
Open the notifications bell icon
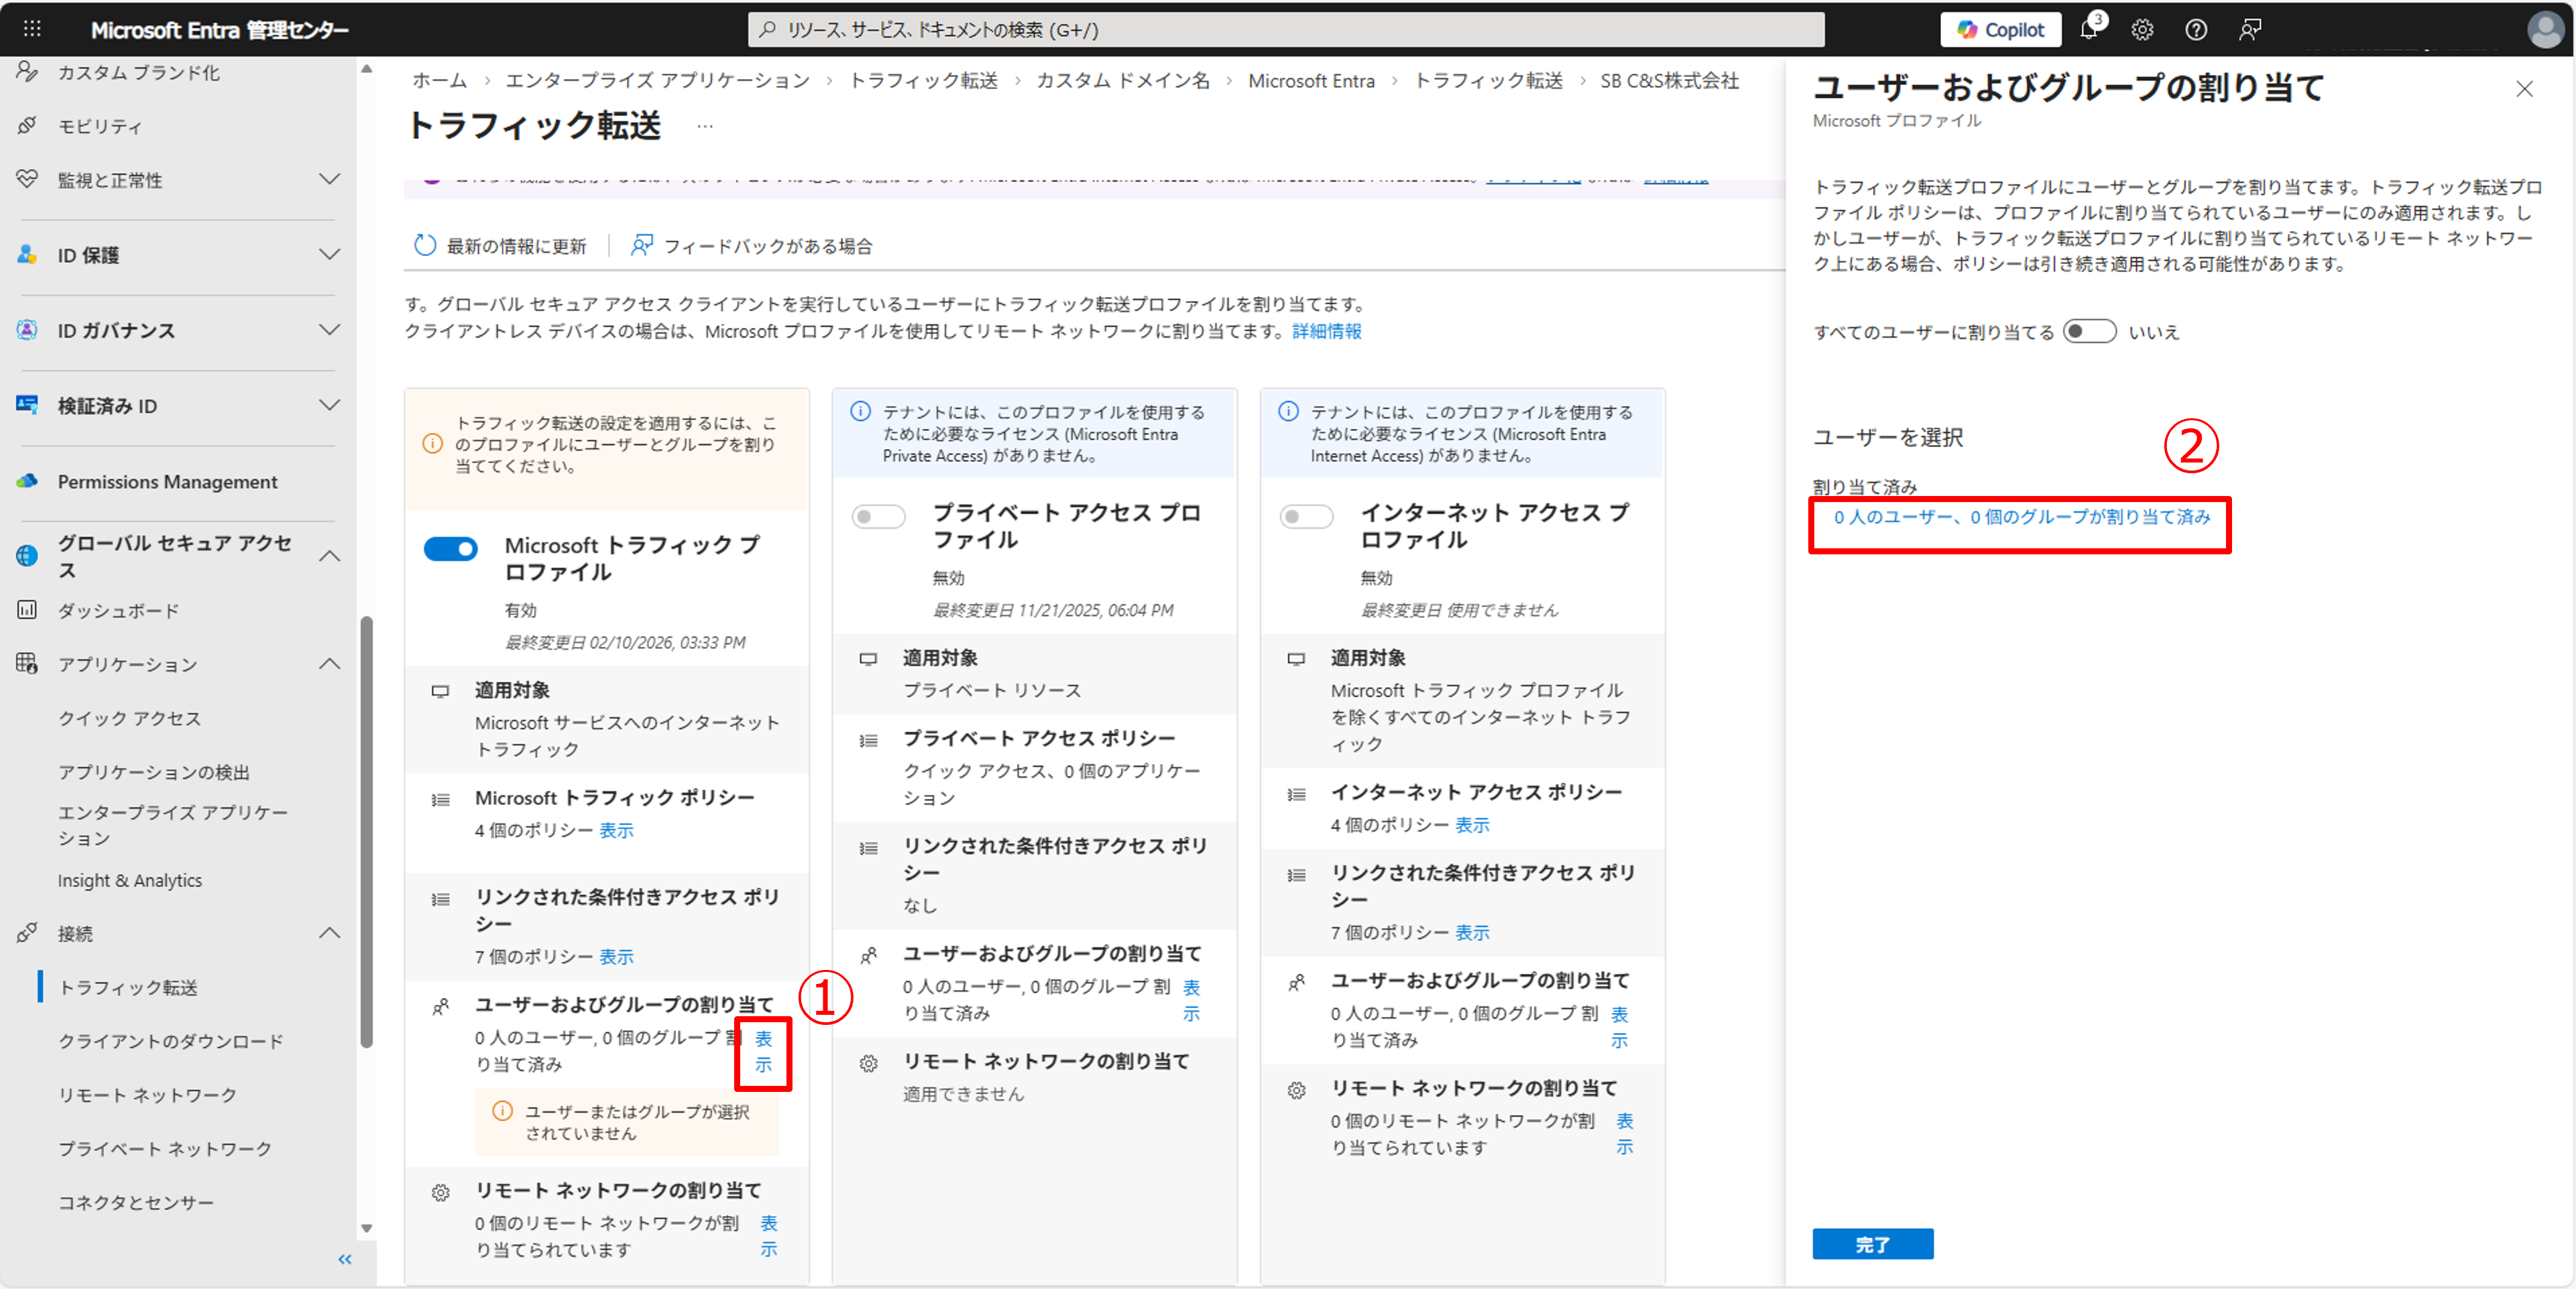[x=2088, y=29]
